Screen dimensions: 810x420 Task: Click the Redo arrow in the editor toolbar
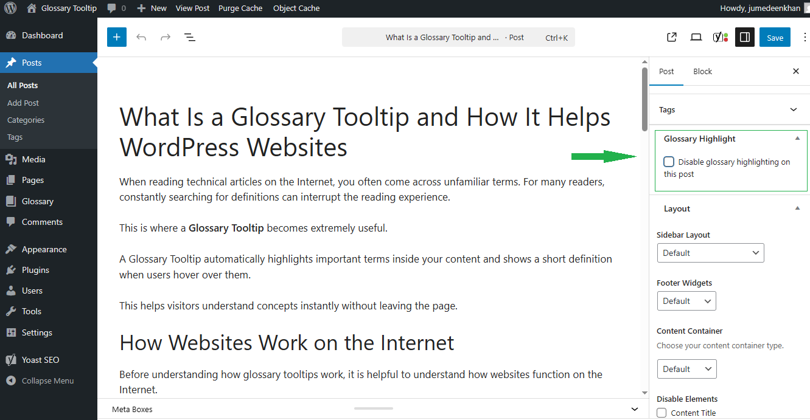[x=164, y=37]
